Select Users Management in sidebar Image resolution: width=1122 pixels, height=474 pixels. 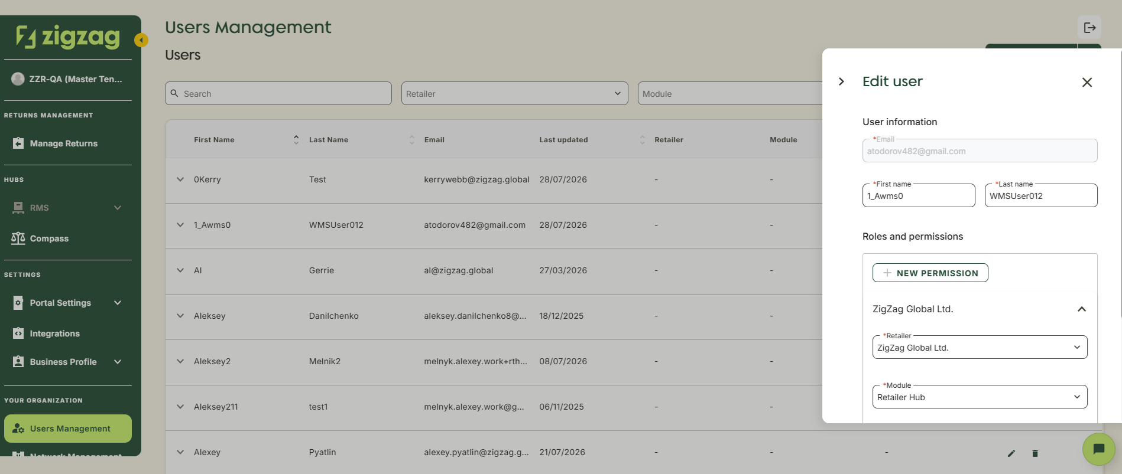[68, 429]
